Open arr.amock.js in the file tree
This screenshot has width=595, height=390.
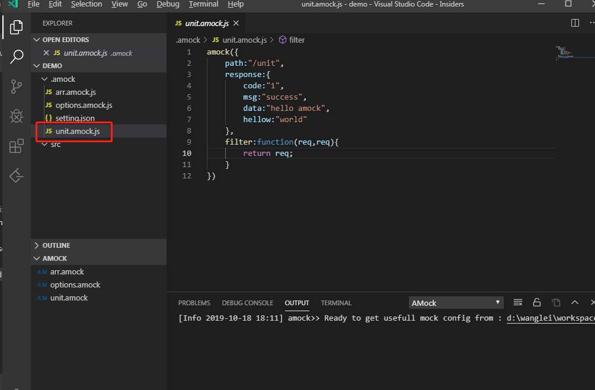(x=98, y=92)
